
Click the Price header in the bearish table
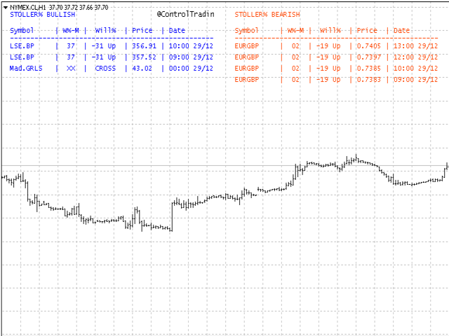pyautogui.click(x=367, y=31)
